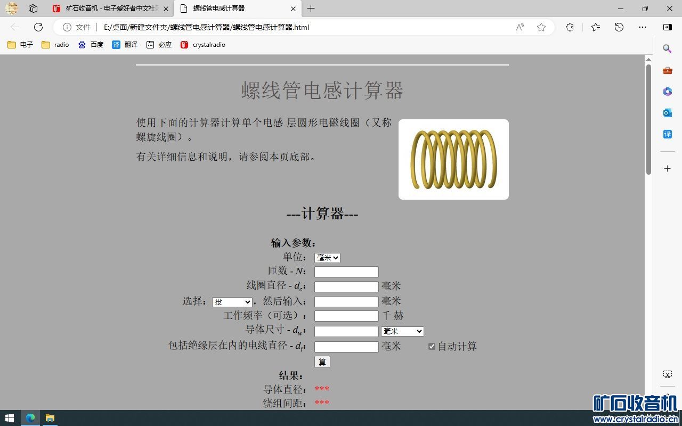Open the 导体尺寸 unit dropdown

[x=402, y=331]
